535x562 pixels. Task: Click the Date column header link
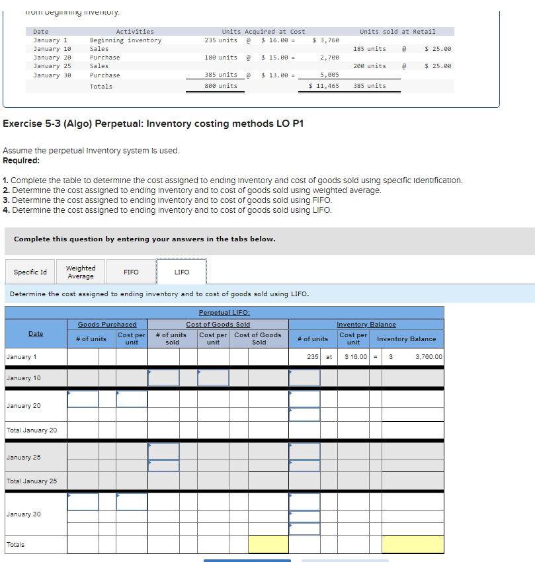tap(35, 333)
